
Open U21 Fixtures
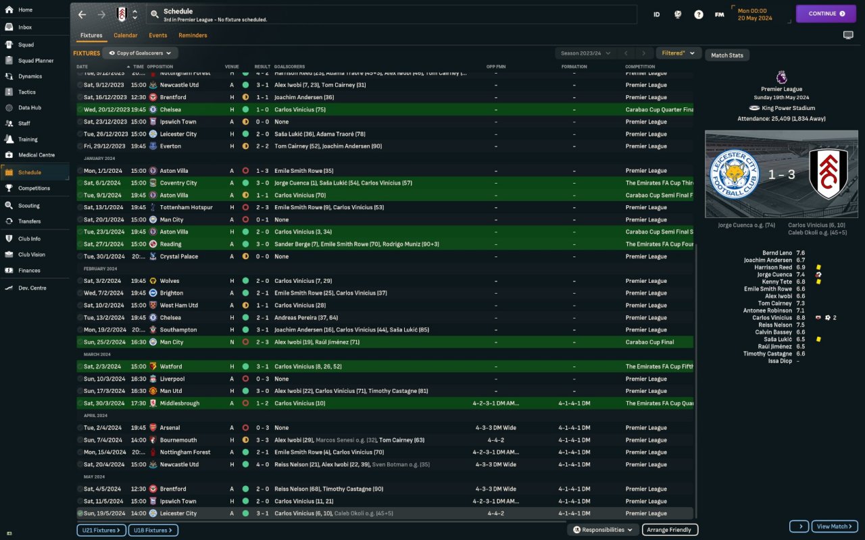tap(101, 531)
